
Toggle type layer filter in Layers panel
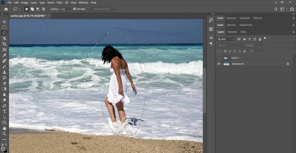click(x=249, y=39)
